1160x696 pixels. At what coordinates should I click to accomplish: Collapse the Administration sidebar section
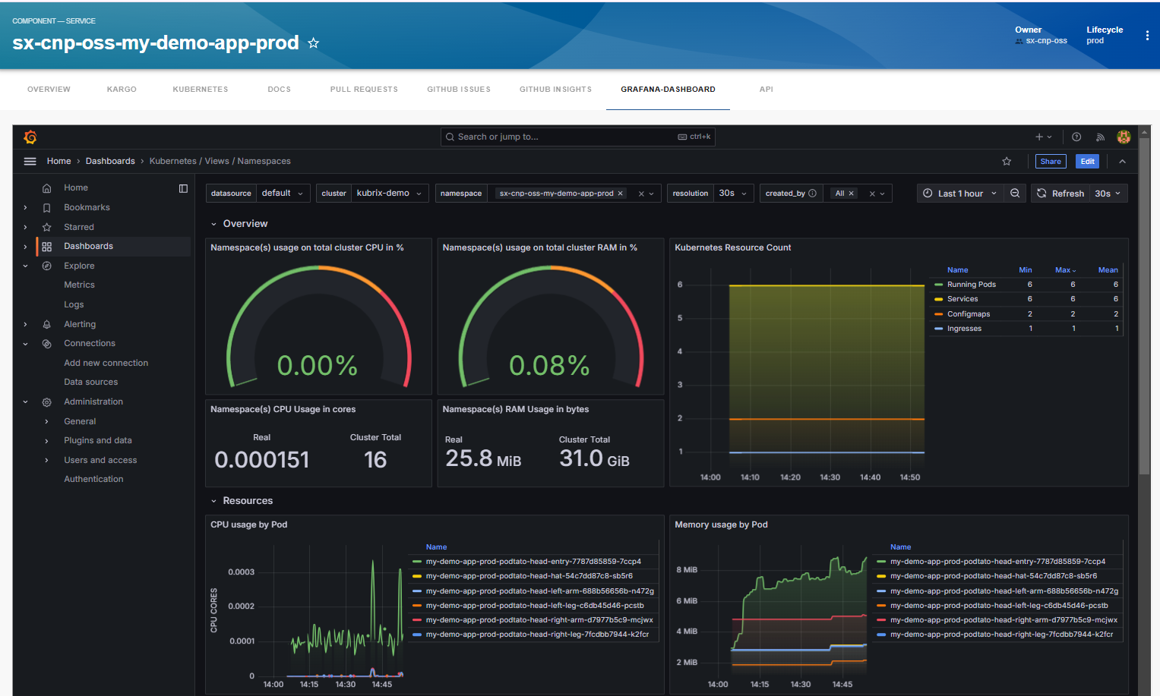(x=25, y=402)
